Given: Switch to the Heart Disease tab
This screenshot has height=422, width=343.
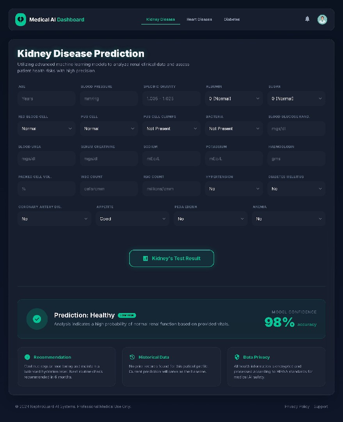Looking at the screenshot, I should [x=199, y=19].
